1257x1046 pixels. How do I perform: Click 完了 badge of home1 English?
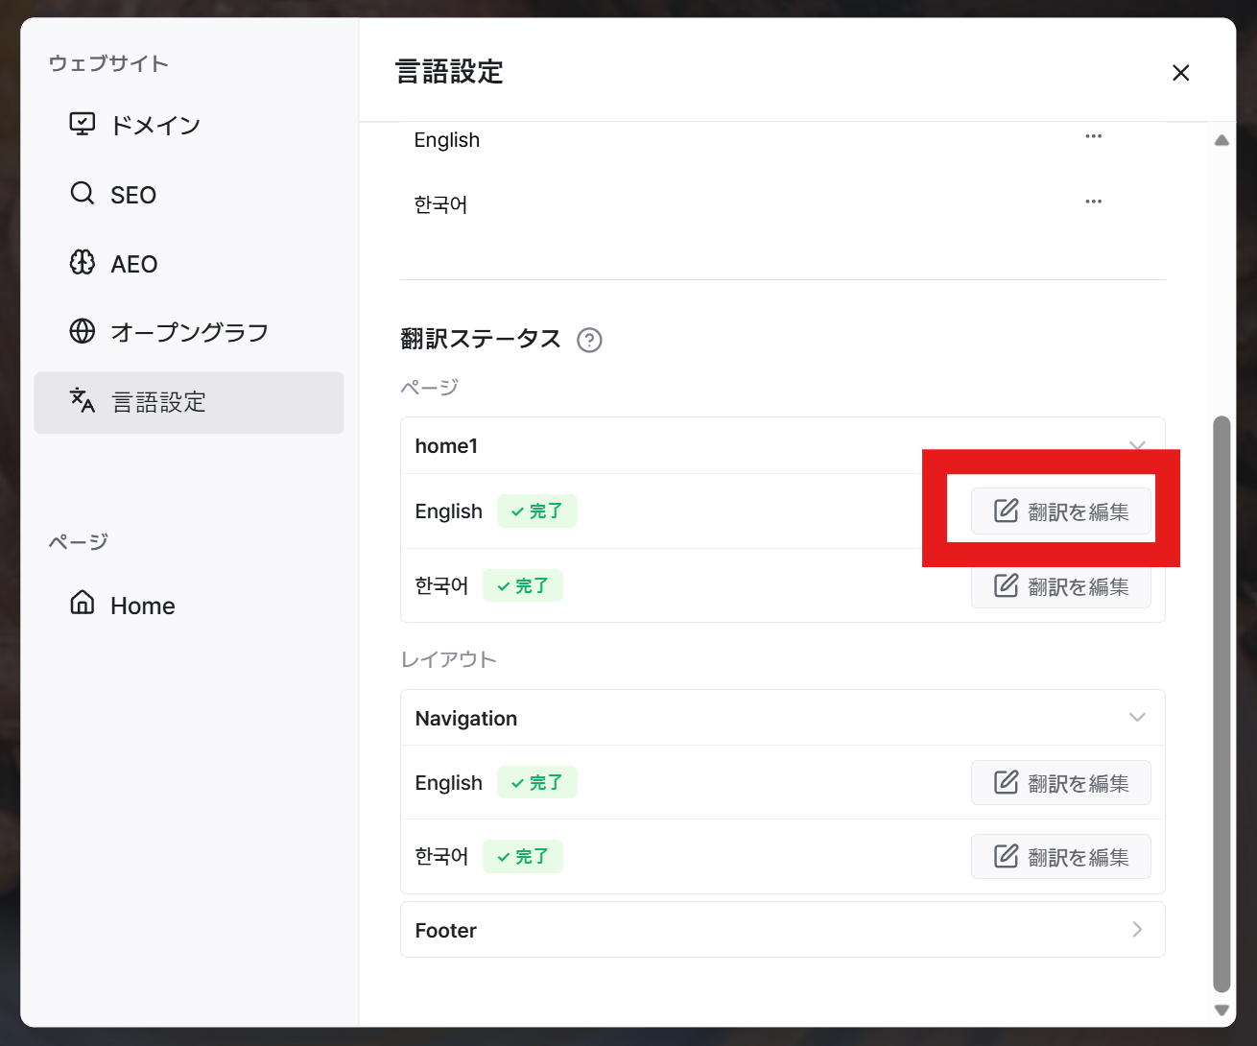537,511
